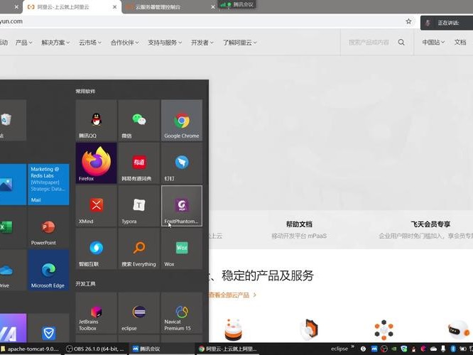473x355 pixels.
Task: Click the 开发工具 group header
Action: (x=86, y=284)
